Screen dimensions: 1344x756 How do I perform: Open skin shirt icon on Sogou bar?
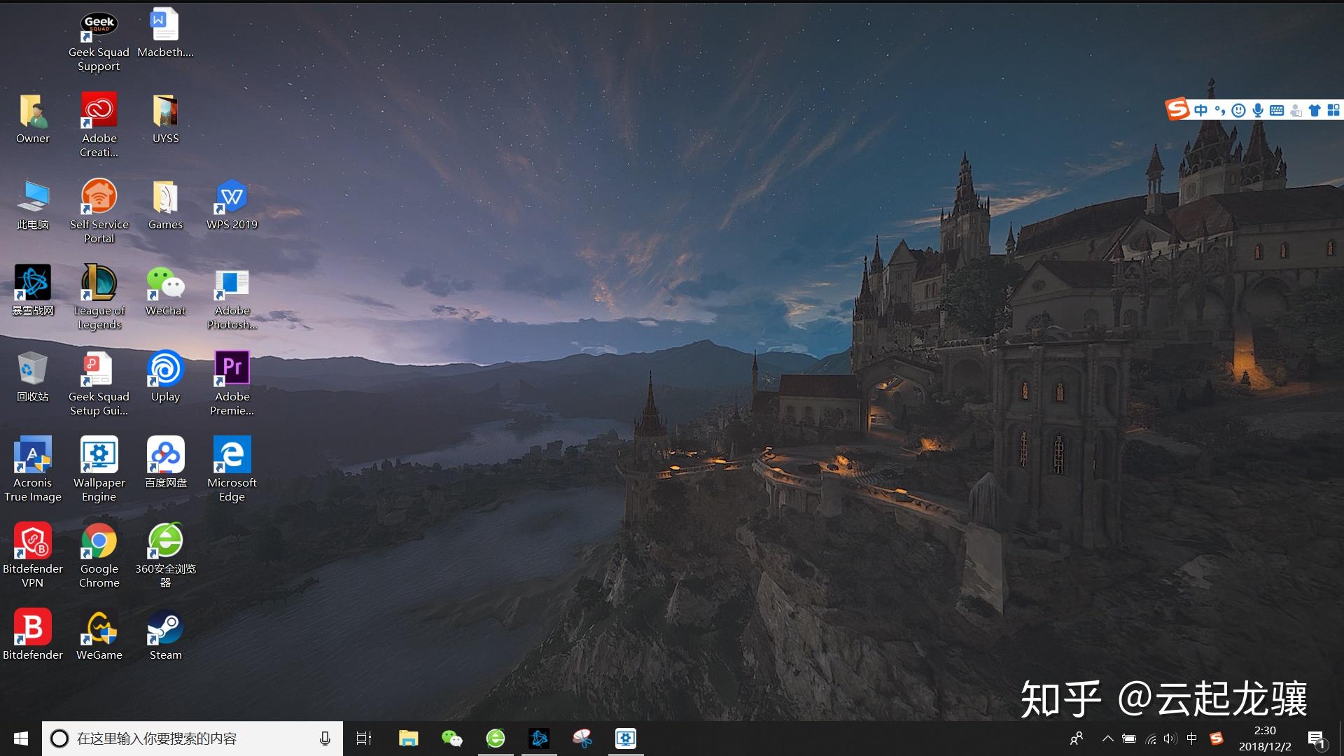pyautogui.click(x=1315, y=110)
